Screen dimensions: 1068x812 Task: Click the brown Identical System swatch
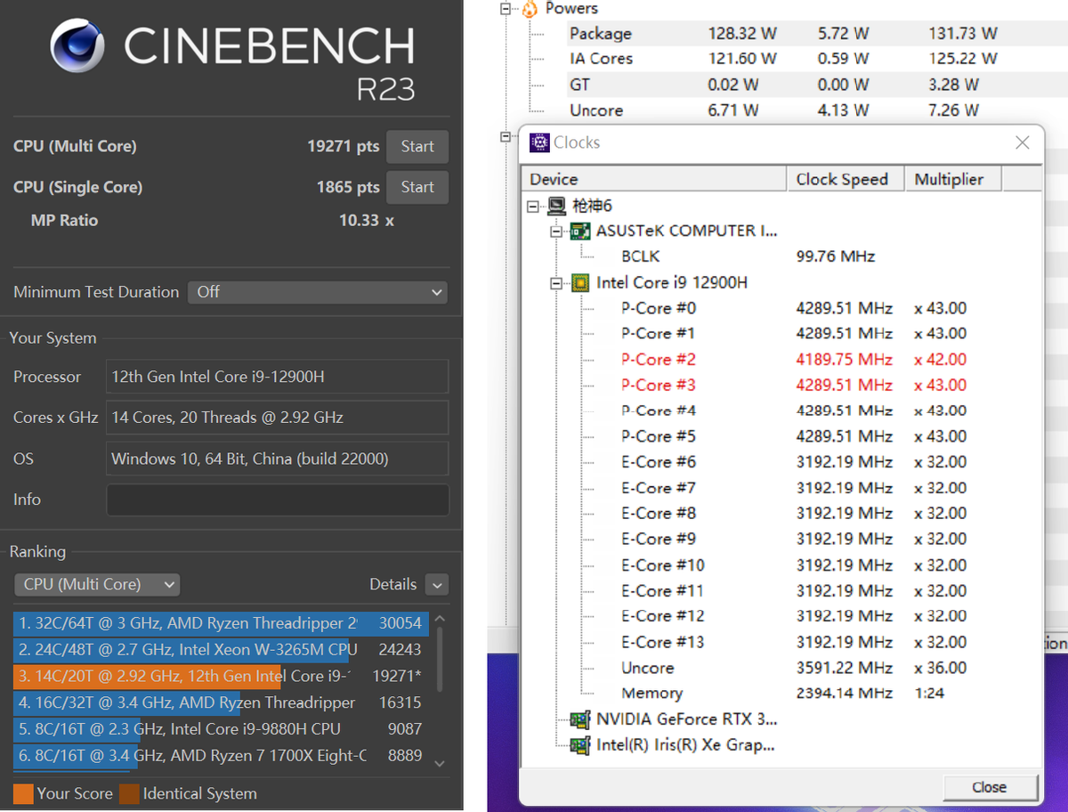pyautogui.click(x=130, y=793)
